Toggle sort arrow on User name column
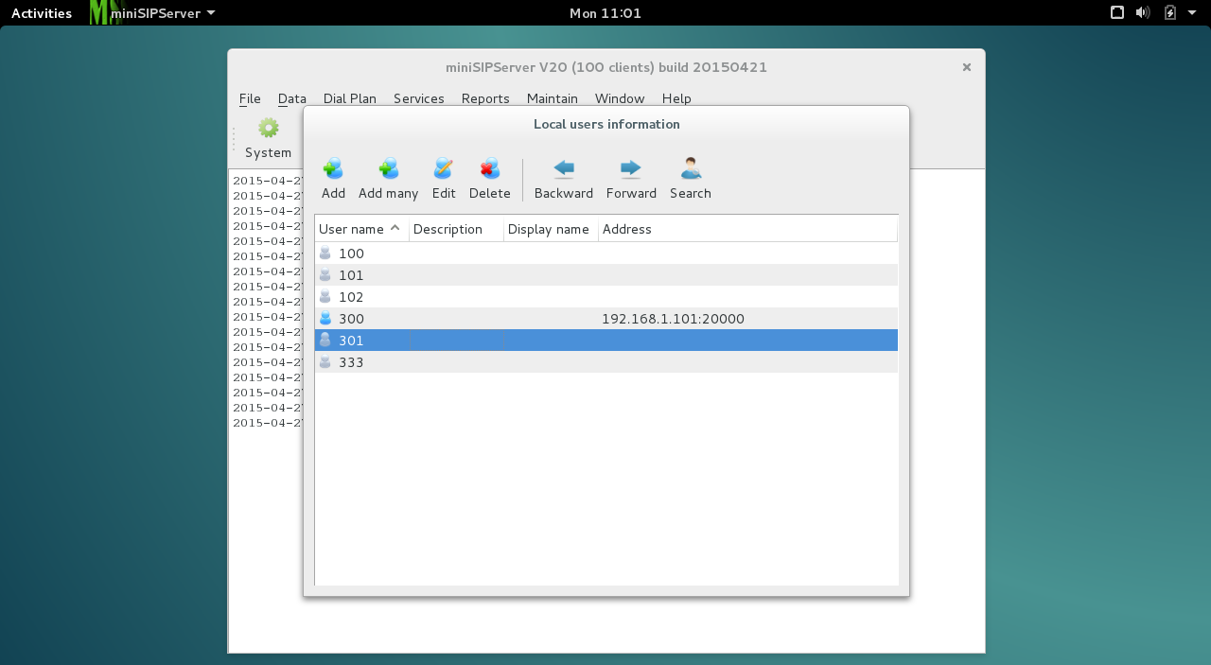 coord(395,228)
